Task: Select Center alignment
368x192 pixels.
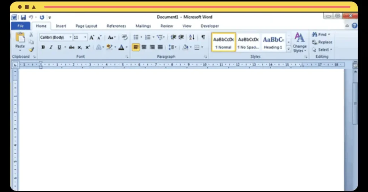Action: 144,47
